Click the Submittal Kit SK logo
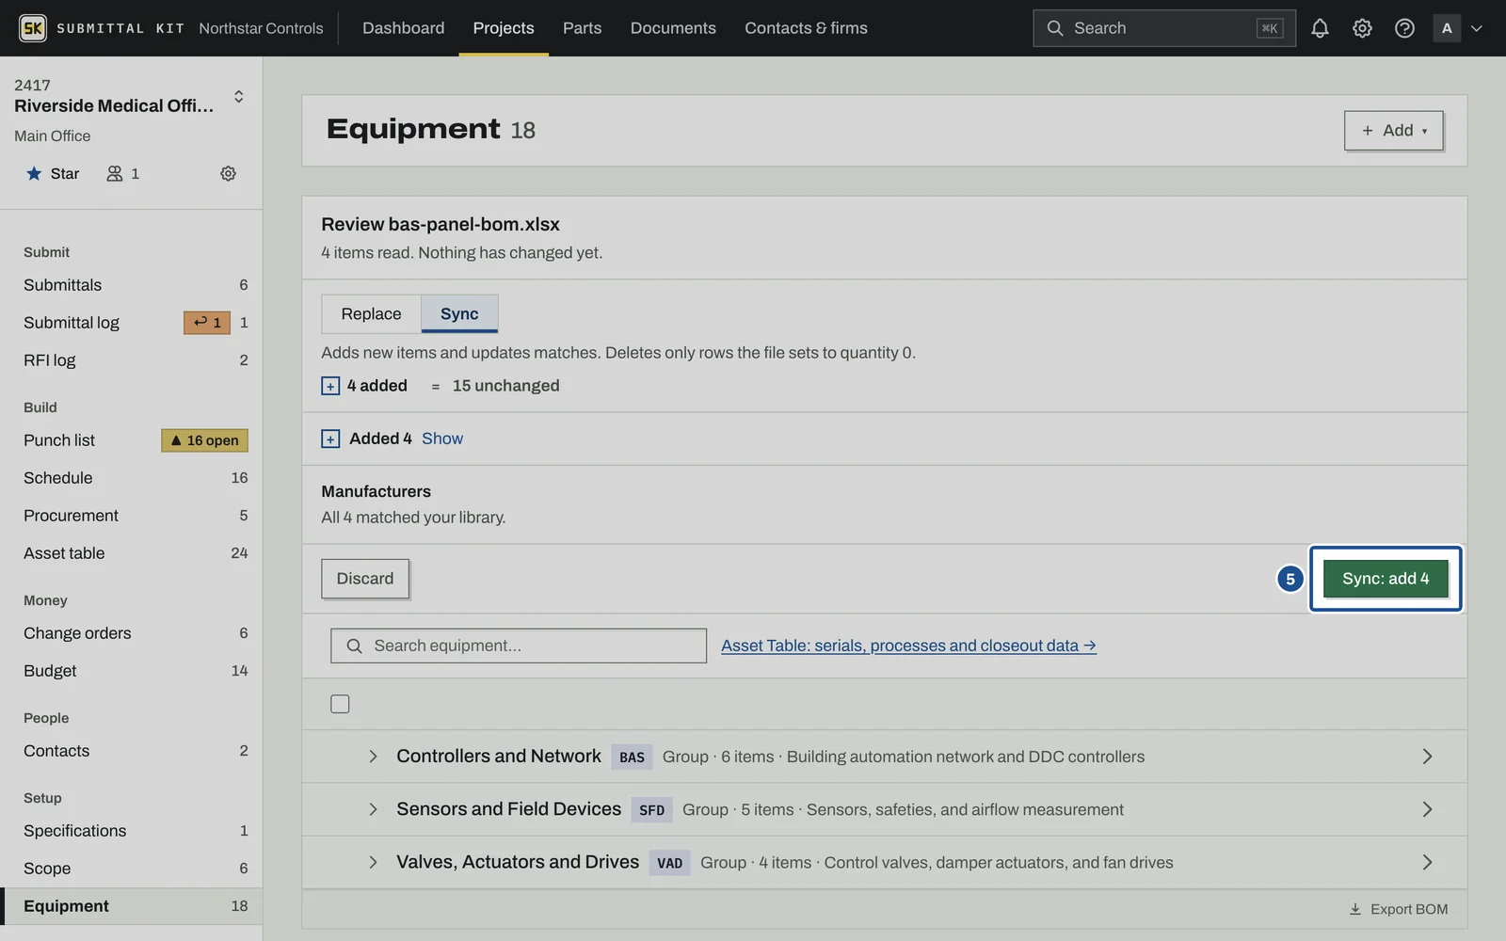The image size is (1506, 941). pyautogui.click(x=33, y=28)
